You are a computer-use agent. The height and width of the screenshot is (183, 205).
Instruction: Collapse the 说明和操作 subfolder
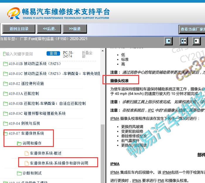[x=32, y=143]
